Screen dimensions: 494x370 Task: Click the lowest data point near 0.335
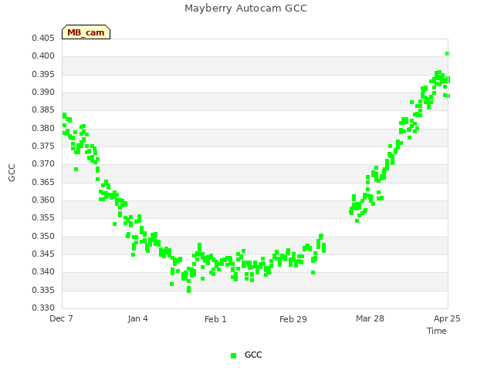click(x=188, y=291)
